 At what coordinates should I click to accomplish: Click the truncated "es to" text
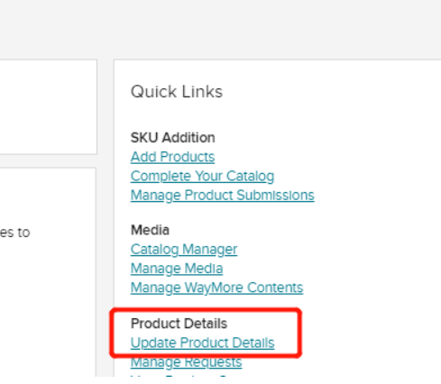click(14, 233)
